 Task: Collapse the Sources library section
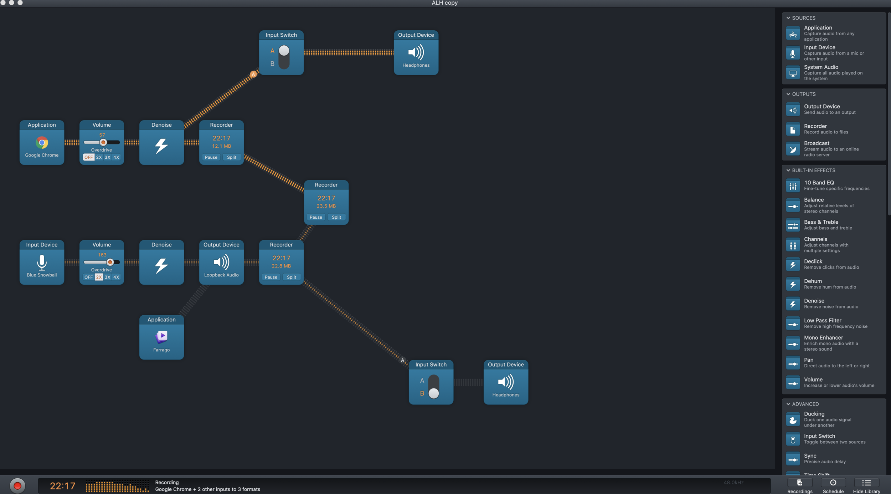click(x=788, y=18)
